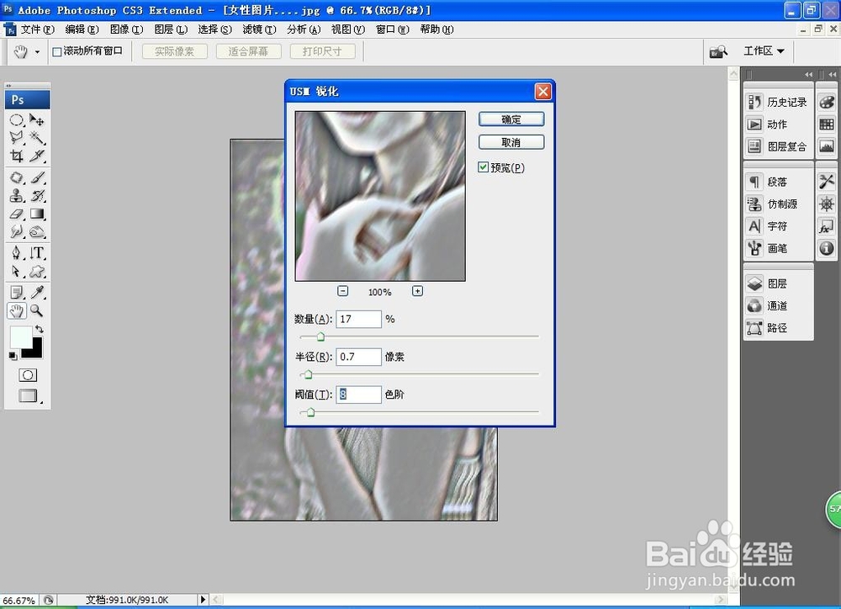Click Actual Pixels (实际像素) button
This screenshot has width=841, height=609.
(174, 51)
